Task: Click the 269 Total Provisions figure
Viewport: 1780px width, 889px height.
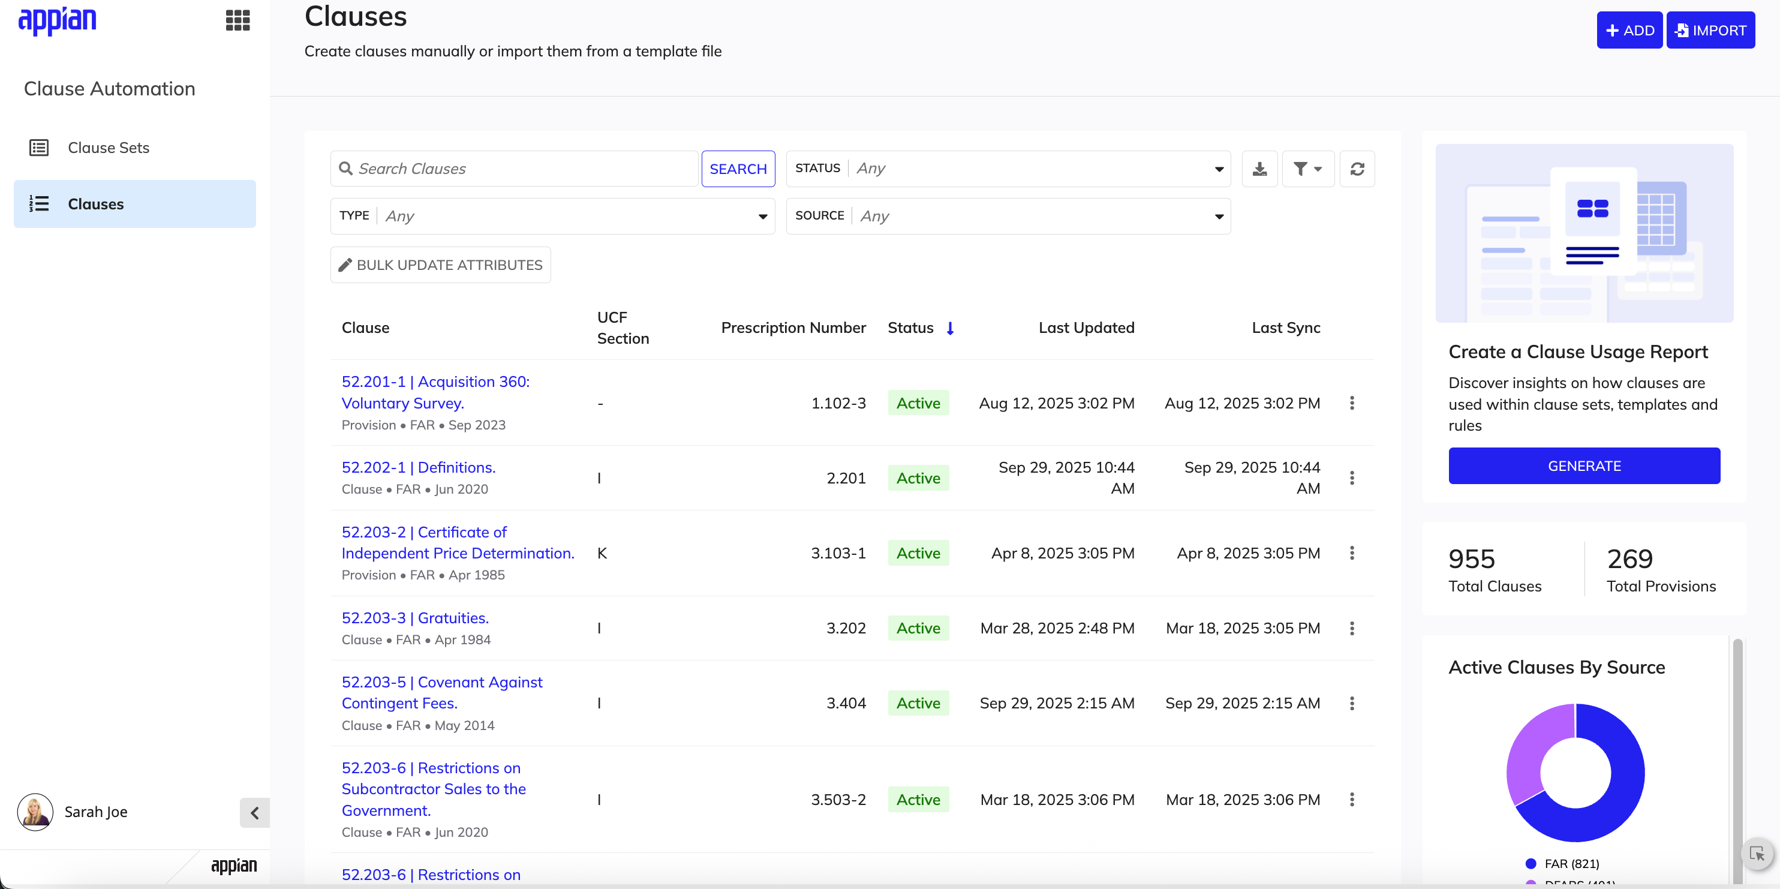Action: coord(1629,558)
